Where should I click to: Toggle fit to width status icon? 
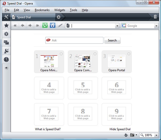(126, 135)
